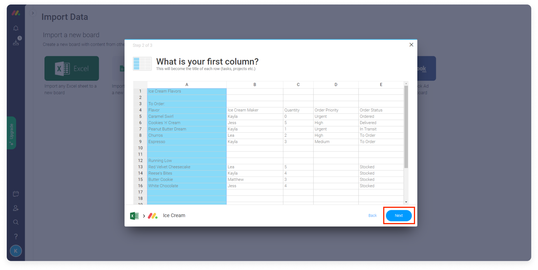Click the 'Butter Cookie' cell
This screenshot has width=538, height=270.
coord(187,179)
